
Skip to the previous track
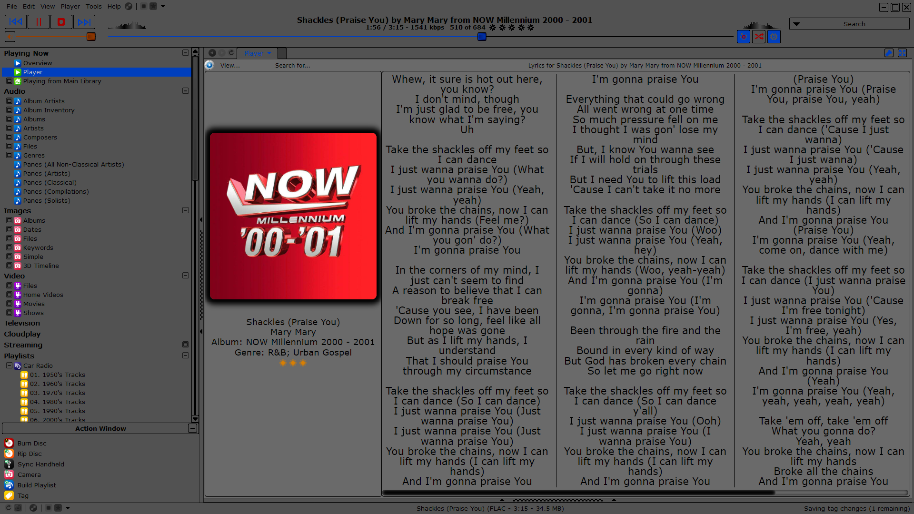coord(15,22)
